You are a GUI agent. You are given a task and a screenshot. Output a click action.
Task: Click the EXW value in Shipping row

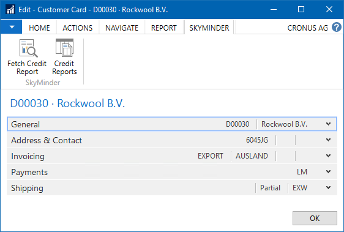[300, 188]
